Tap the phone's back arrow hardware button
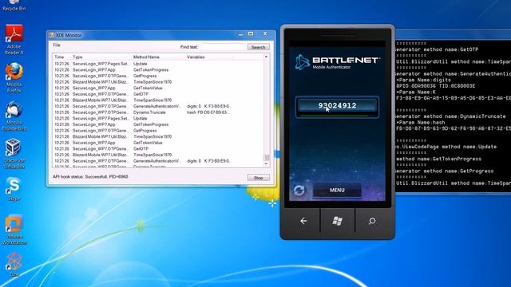The height and width of the screenshot is (287, 511). click(x=303, y=222)
